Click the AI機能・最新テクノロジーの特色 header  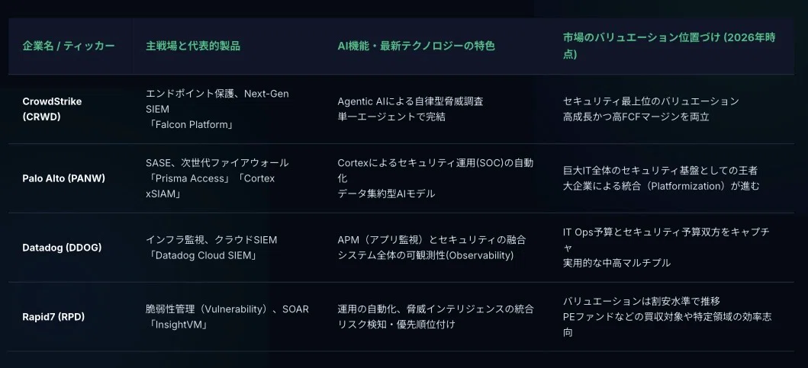[416, 46]
